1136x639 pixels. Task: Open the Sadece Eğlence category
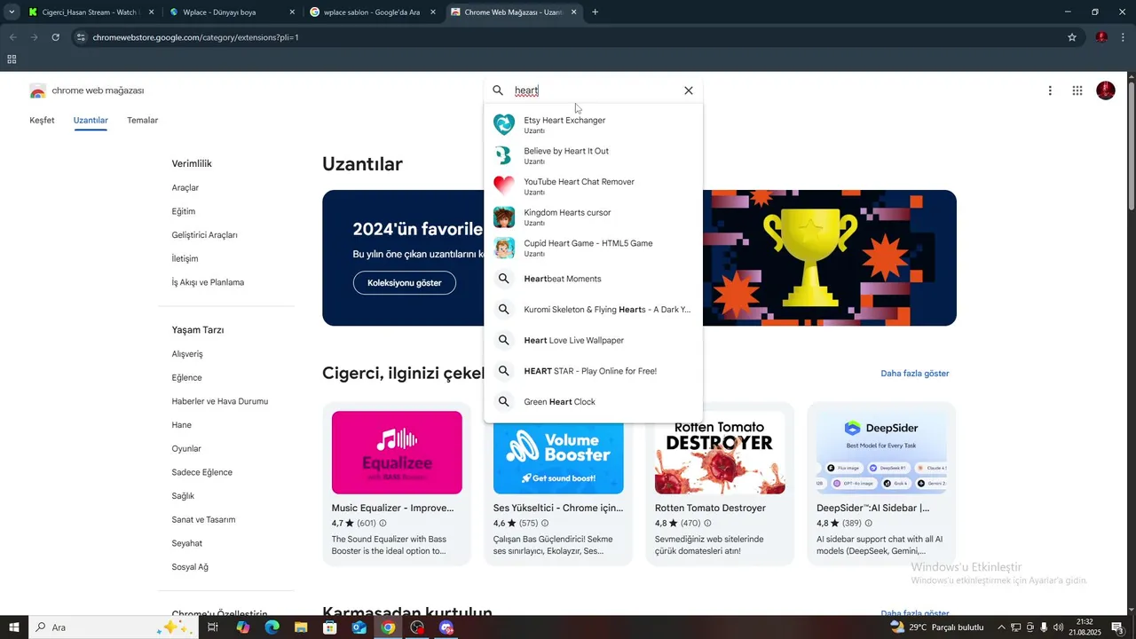click(x=202, y=472)
